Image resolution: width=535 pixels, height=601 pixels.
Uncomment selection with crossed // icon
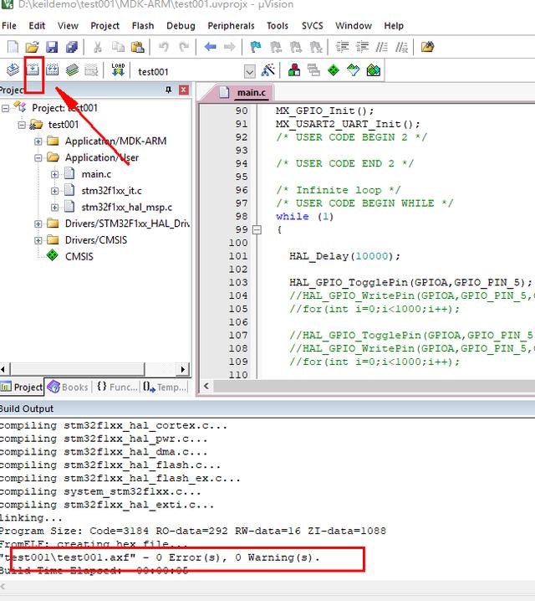pos(401,47)
